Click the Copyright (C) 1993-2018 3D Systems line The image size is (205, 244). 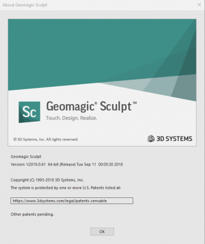[47, 180]
